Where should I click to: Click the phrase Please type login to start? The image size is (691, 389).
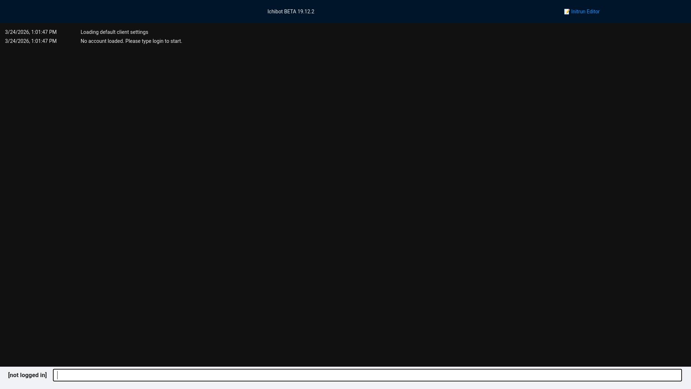[x=154, y=41]
